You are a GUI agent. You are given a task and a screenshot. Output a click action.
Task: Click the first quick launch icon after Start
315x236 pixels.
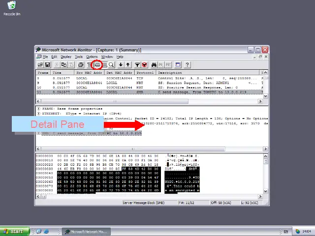point(39,232)
